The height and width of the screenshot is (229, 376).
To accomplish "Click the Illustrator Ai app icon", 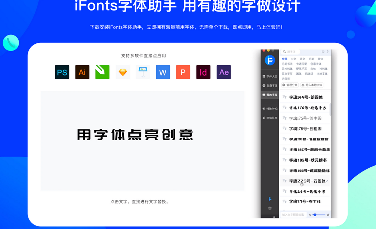I will pyautogui.click(x=82, y=72).
